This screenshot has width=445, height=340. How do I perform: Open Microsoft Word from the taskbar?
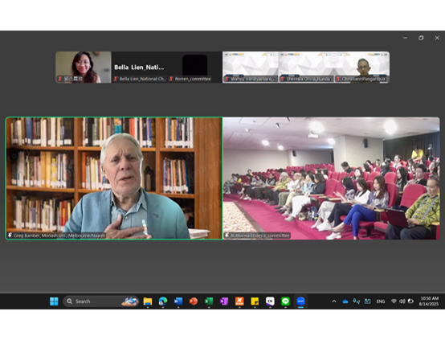click(x=178, y=301)
